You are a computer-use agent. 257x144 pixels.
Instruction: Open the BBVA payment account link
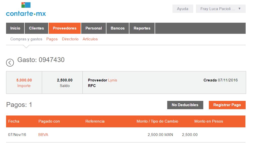(43, 134)
